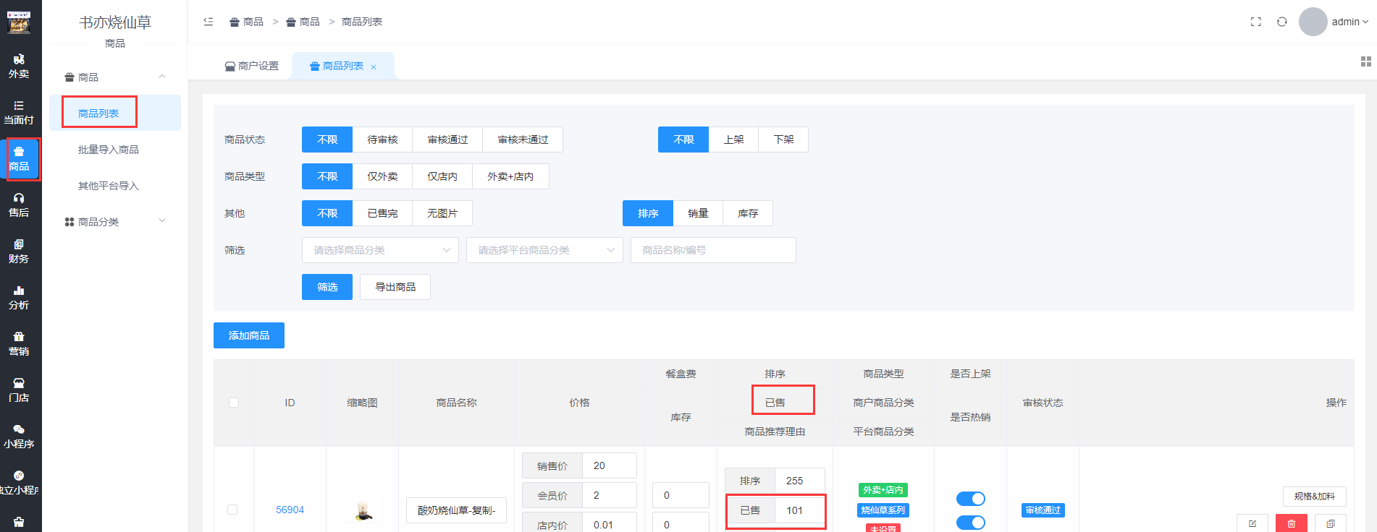Toggle the 是否上架 switch for product 56904

pos(970,499)
